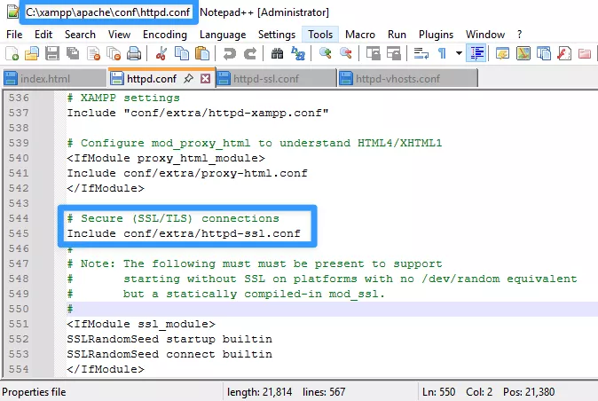Open the Macro menu
The width and height of the screenshot is (598, 401).
(360, 35)
